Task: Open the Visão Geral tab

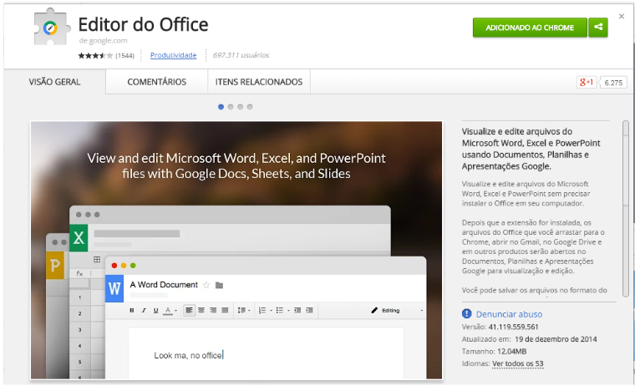Action: click(x=54, y=82)
